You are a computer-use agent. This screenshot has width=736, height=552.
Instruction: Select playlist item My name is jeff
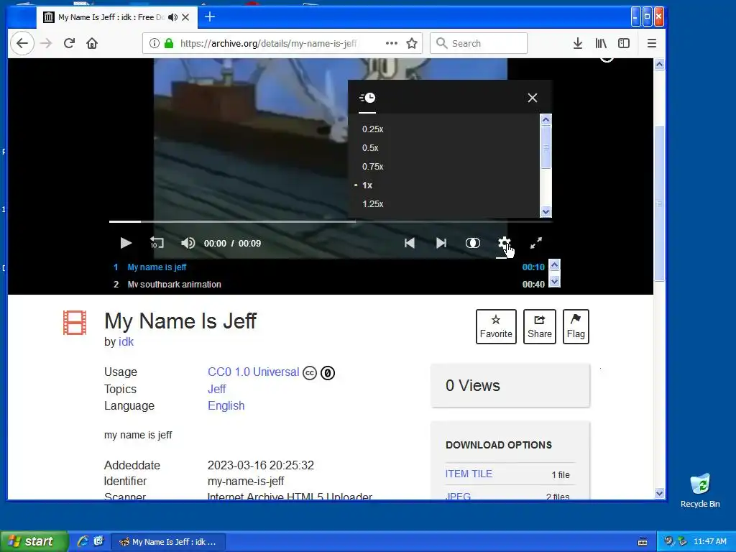(157, 267)
